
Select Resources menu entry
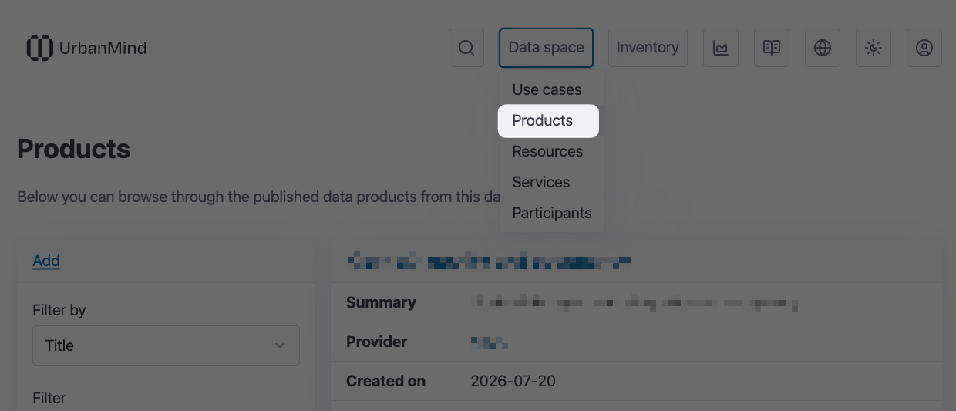pos(548,151)
